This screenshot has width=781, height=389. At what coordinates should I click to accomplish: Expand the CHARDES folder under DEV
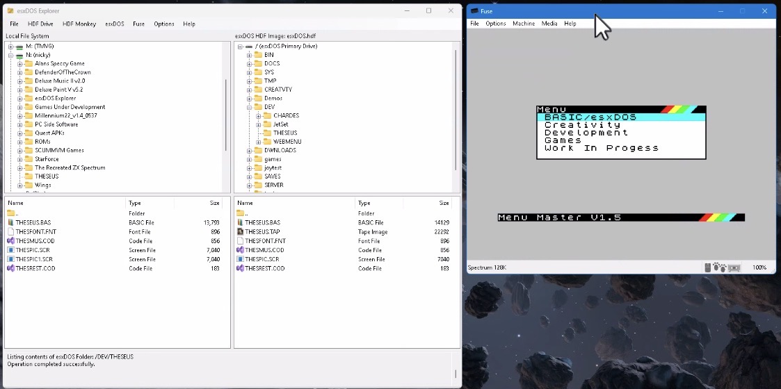(x=259, y=115)
